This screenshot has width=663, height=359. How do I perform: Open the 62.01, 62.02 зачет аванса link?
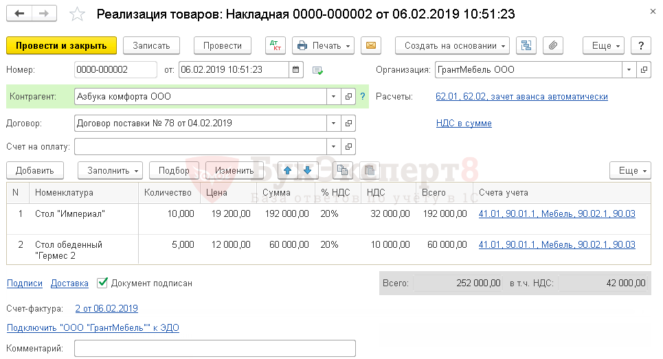pyautogui.click(x=521, y=97)
